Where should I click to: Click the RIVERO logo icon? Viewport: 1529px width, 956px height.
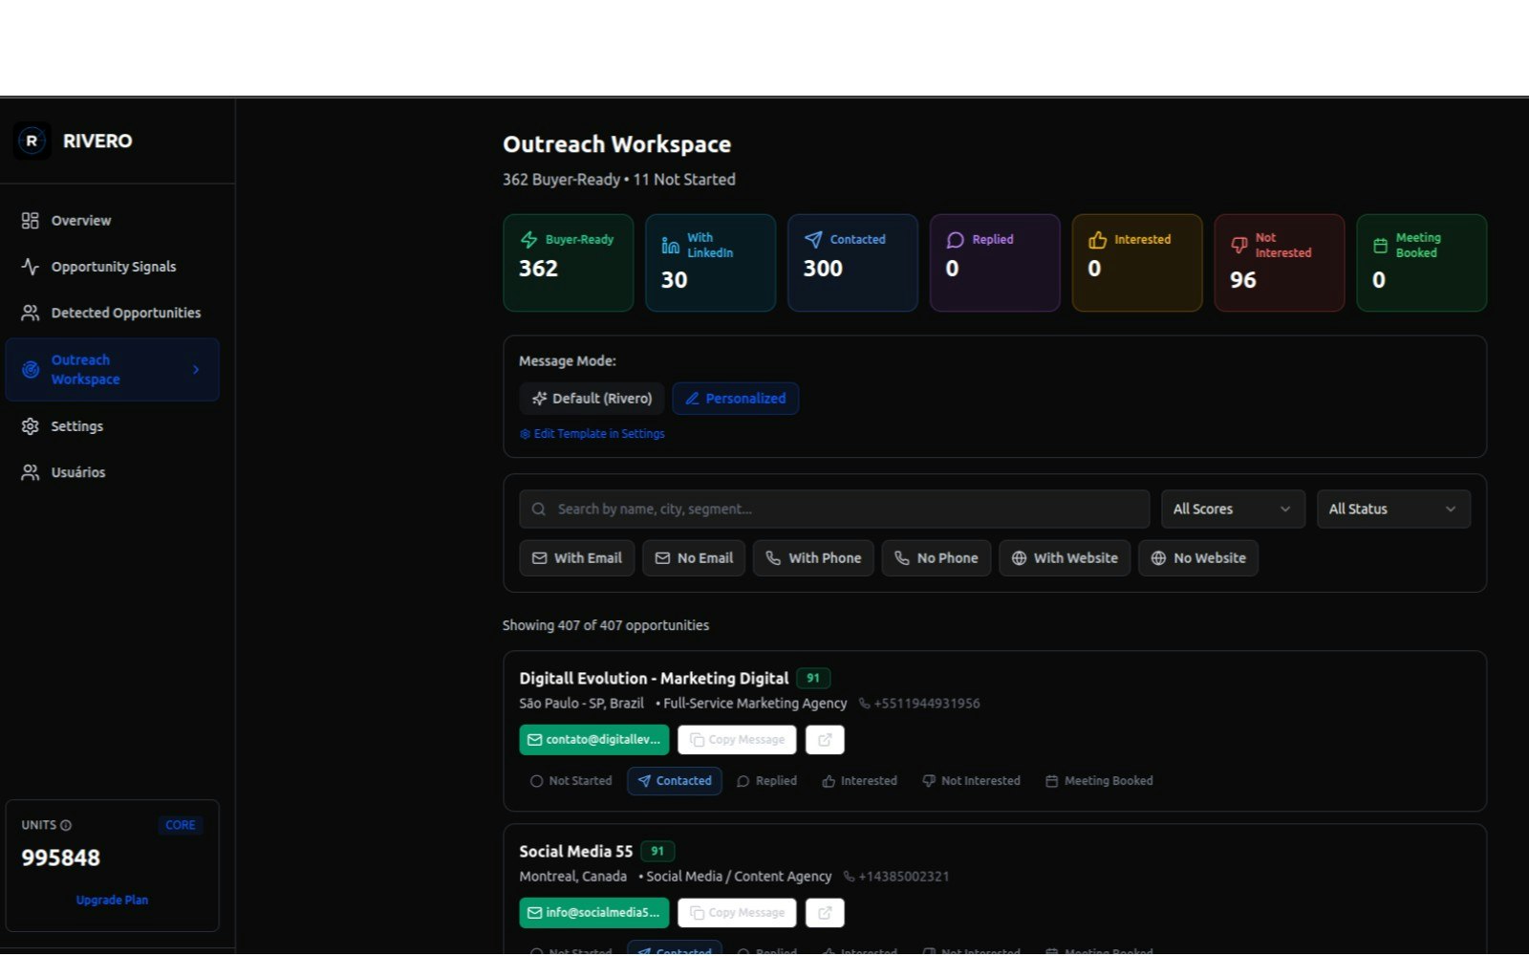click(x=31, y=141)
